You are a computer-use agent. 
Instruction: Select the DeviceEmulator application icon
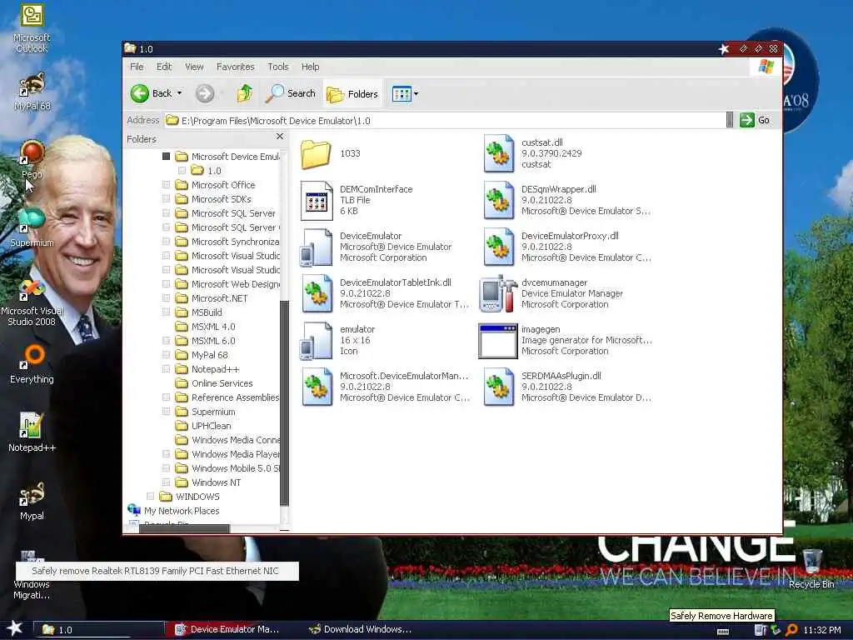point(316,247)
